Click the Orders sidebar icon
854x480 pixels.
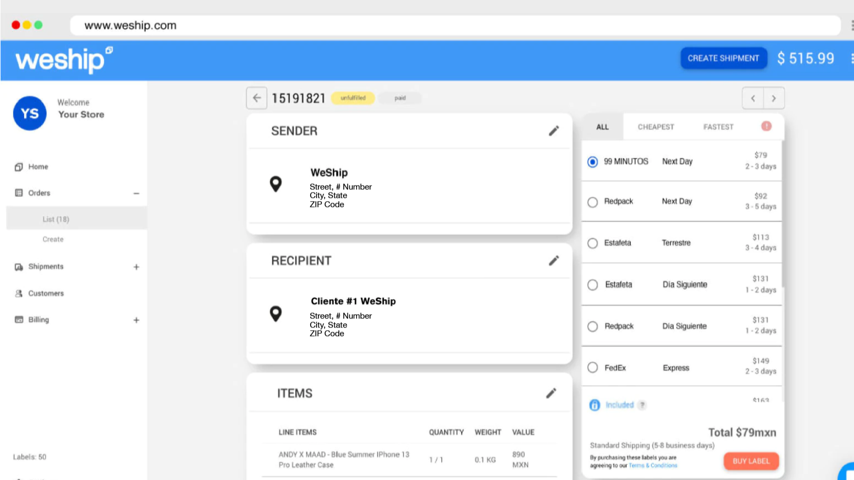point(19,193)
